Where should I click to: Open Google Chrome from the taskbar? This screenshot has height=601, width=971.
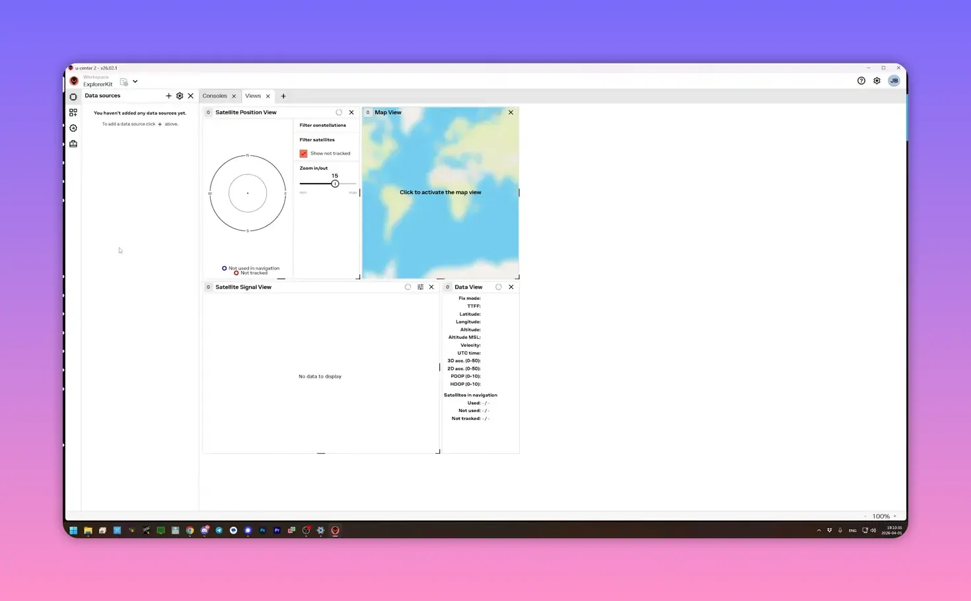click(x=190, y=530)
